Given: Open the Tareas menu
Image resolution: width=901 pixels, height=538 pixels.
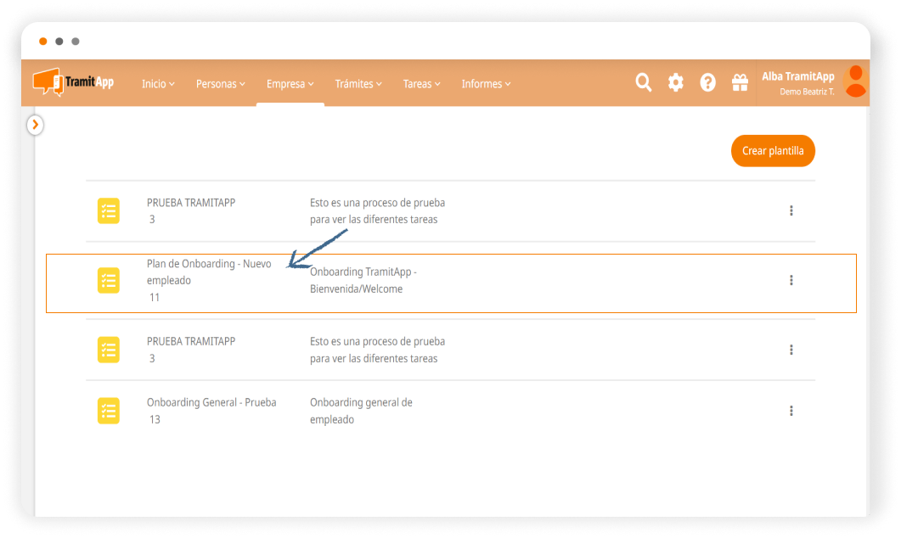Looking at the screenshot, I should pos(422,84).
